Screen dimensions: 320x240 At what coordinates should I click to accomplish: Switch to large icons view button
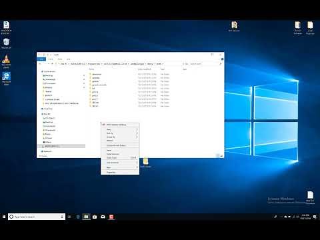(x=221, y=156)
